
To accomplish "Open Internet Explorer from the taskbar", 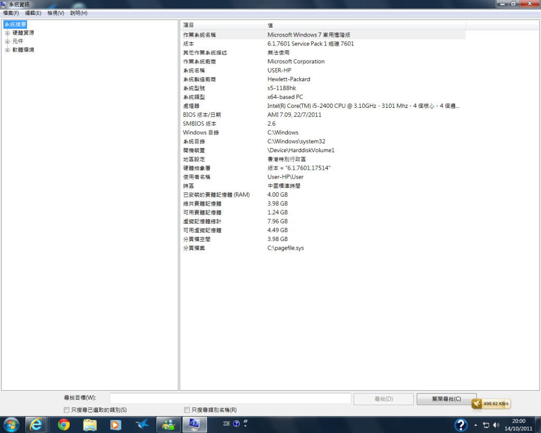I will [x=36, y=424].
